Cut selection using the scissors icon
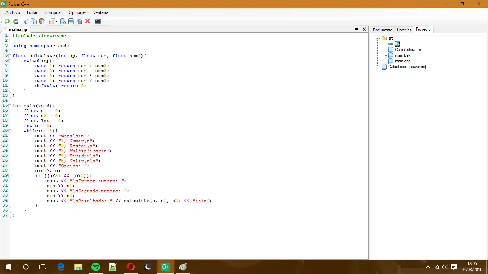488x274 pixels. [x=26, y=21]
